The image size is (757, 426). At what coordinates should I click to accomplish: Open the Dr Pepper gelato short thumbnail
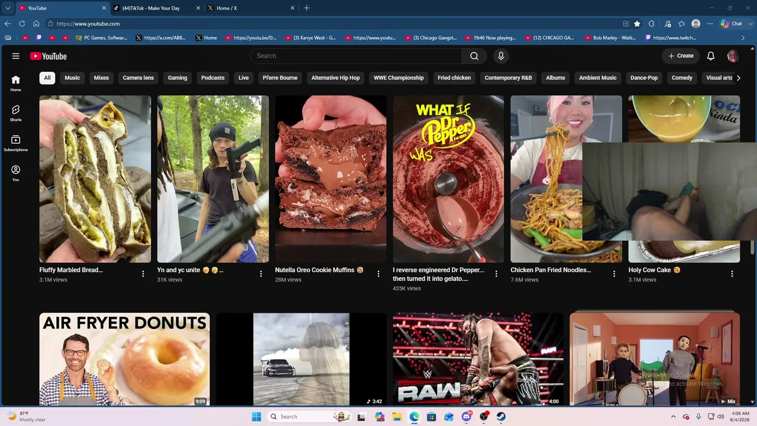[448, 179]
